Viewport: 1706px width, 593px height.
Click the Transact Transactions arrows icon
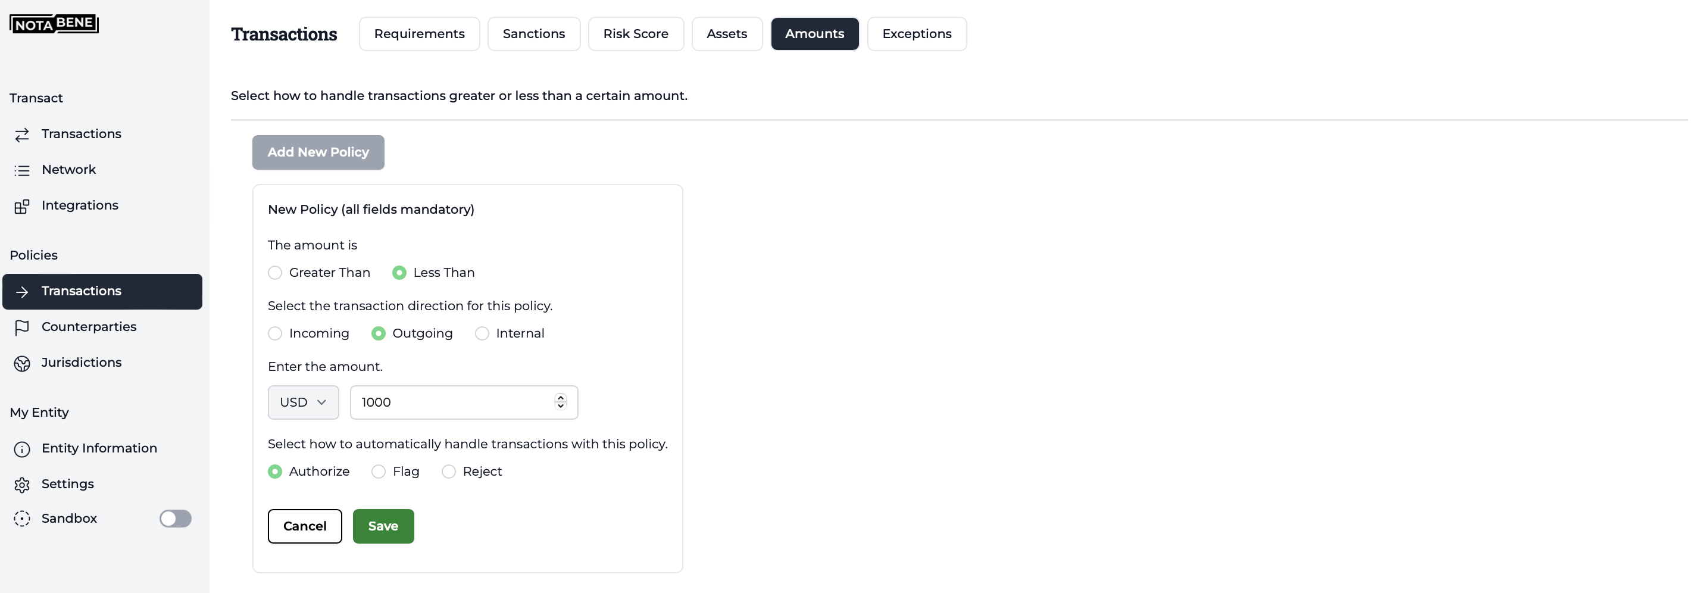(22, 135)
